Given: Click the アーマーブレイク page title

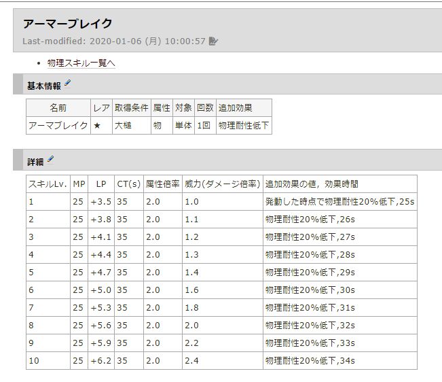Looking at the screenshot, I should [x=68, y=24].
